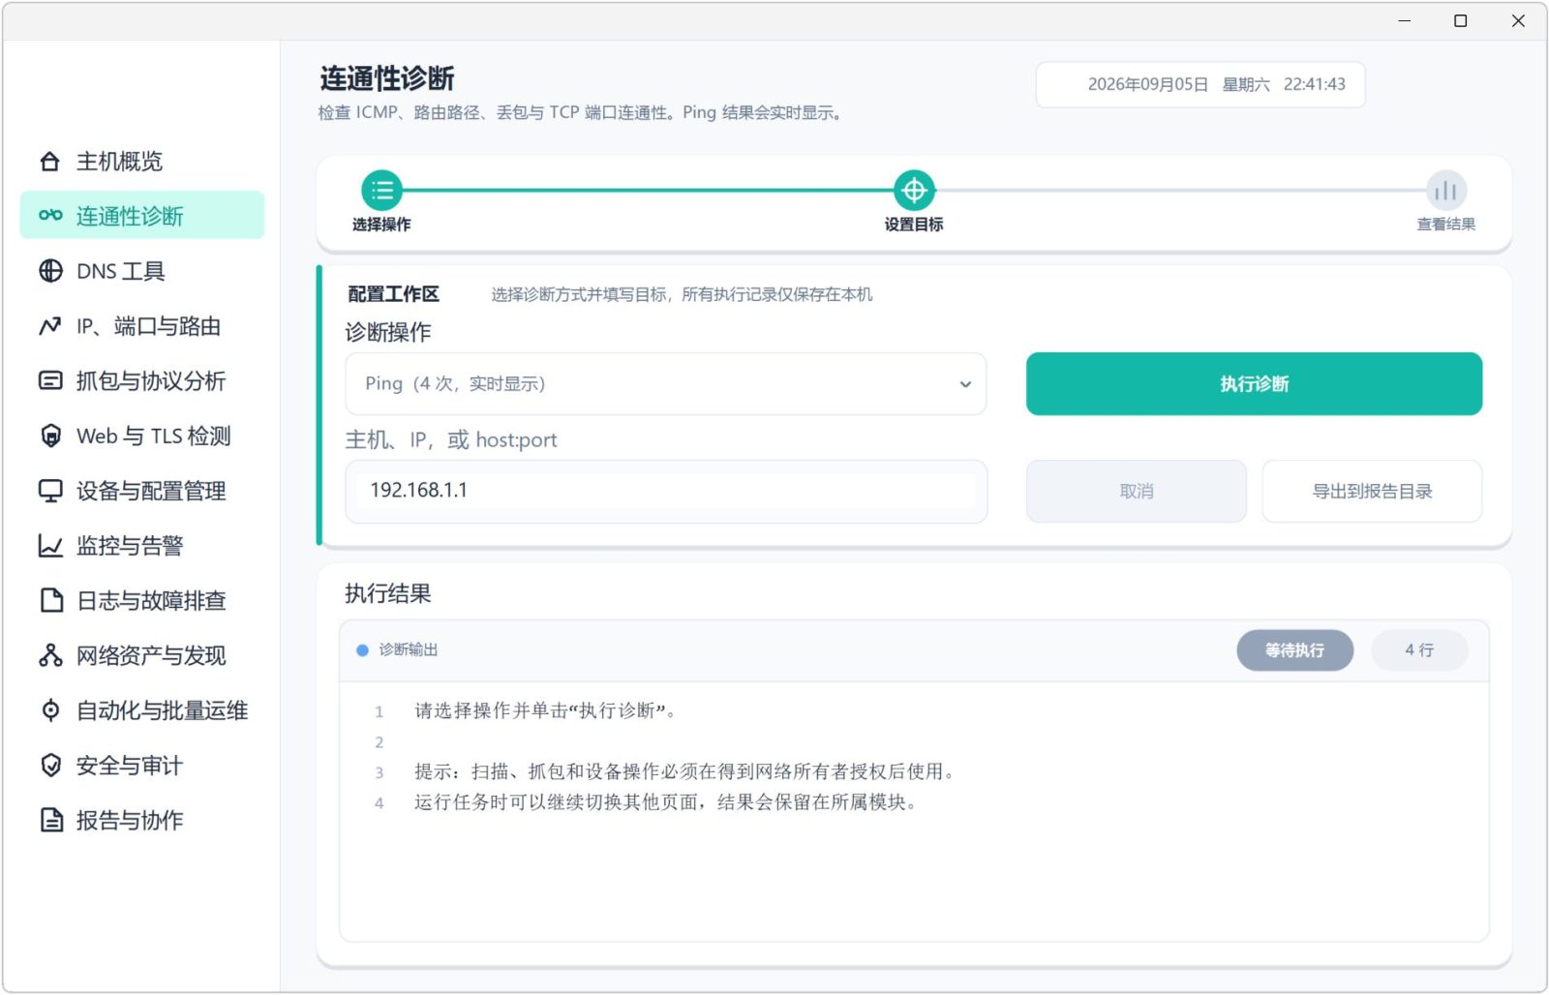Click the 主机、IP，或 host:port field label
1549x995 pixels.
[x=451, y=440]
